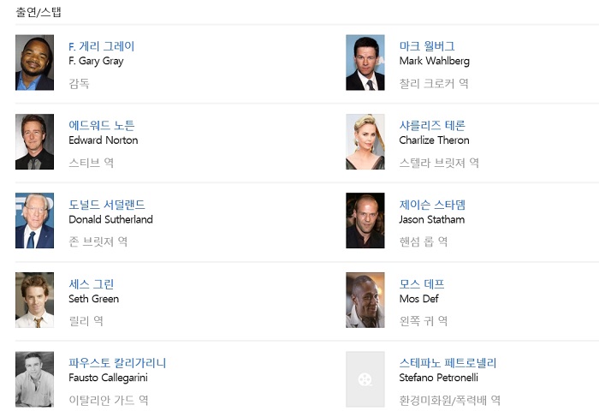This screenshot has width=599, height=411.
Task: Open the 모스 데프 name link
Action: coord(422,284)
